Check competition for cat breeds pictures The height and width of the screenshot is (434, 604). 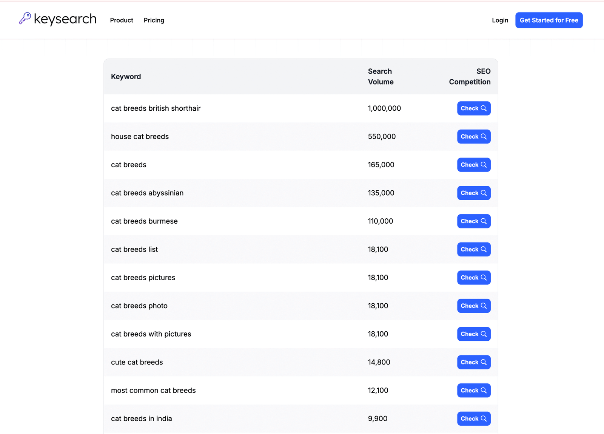[473, 278]
